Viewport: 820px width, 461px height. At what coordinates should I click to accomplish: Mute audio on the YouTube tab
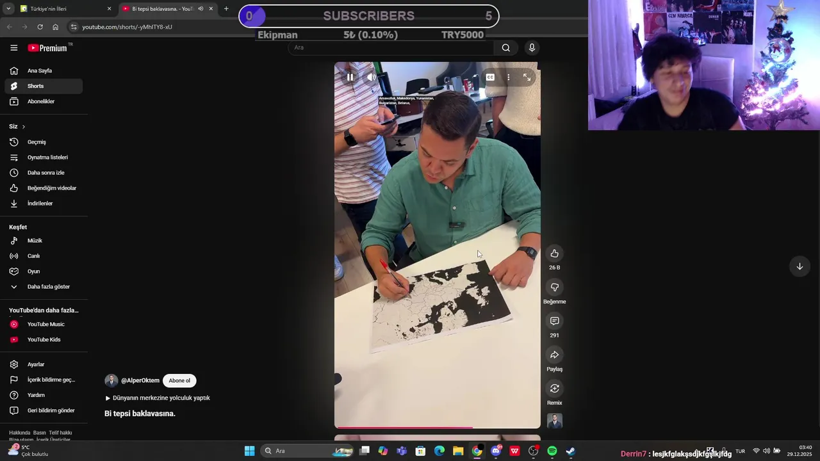tap(201, 9)
